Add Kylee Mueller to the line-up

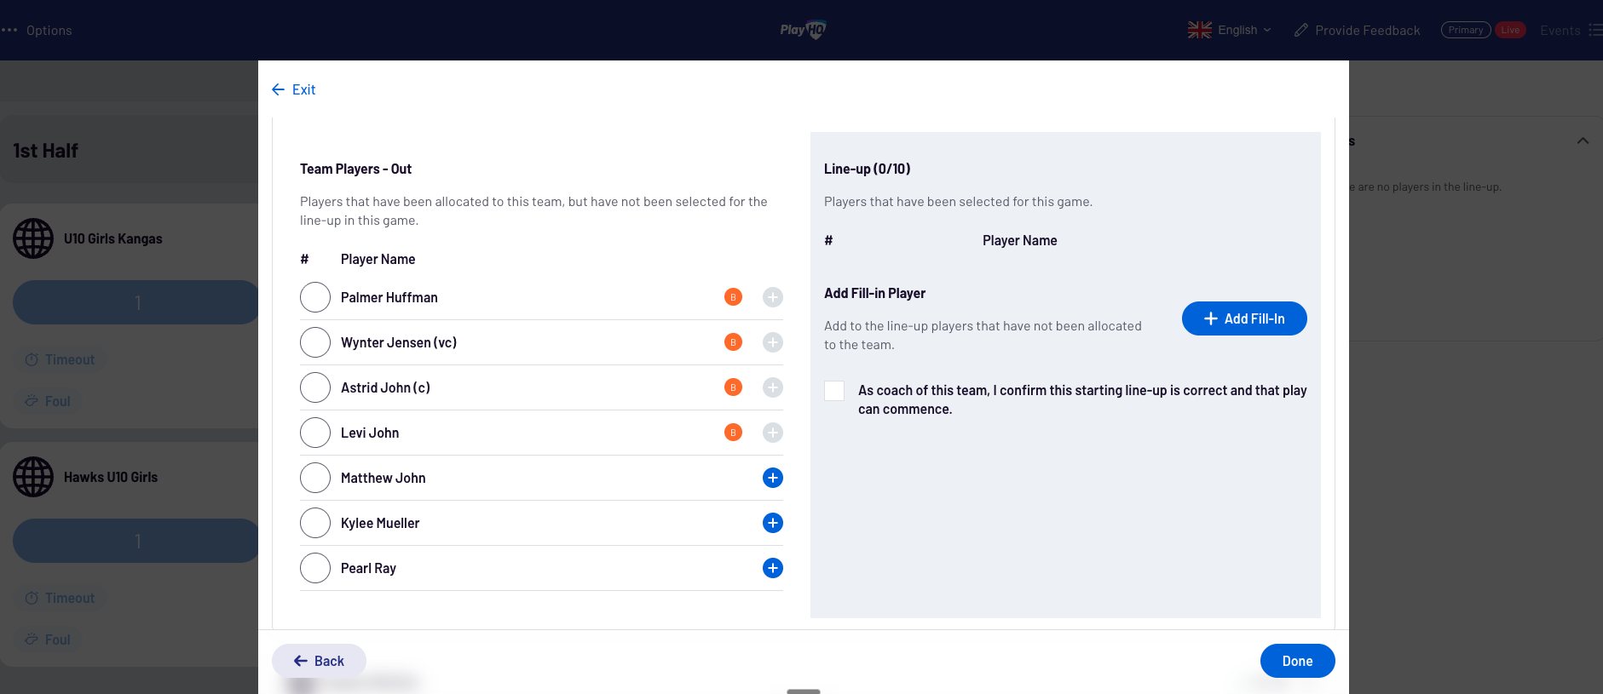(x=773, y=523)
